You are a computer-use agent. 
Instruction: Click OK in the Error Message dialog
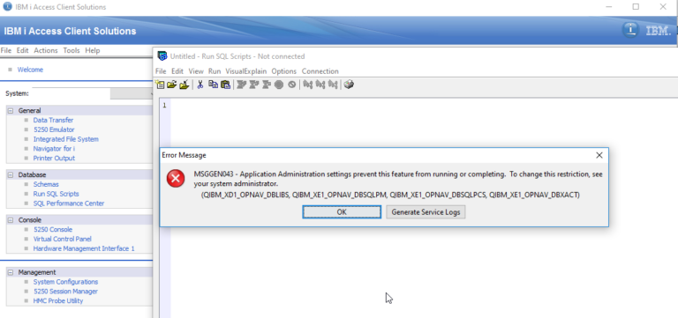point(342,212)
